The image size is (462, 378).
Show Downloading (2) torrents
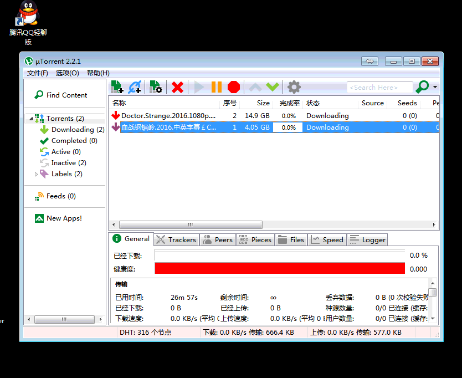click(x=72, y=130)
